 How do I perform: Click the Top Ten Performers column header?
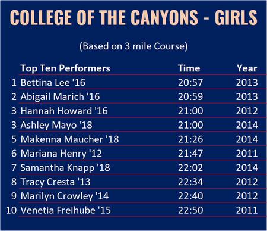pos(65,68)
